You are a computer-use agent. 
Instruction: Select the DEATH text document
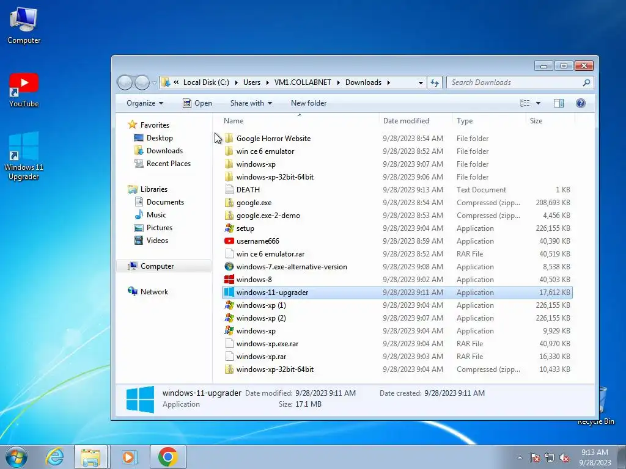click(x=397, y=190)
